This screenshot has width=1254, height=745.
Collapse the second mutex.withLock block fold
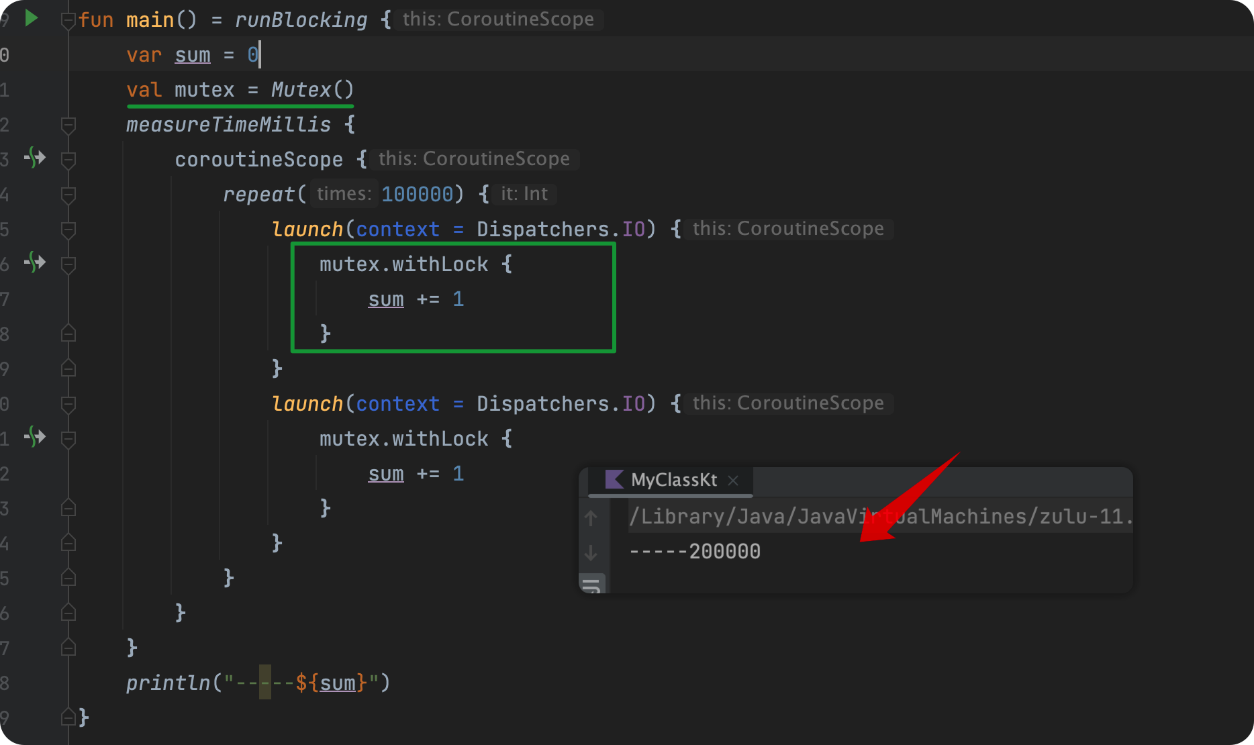point(68,439)
